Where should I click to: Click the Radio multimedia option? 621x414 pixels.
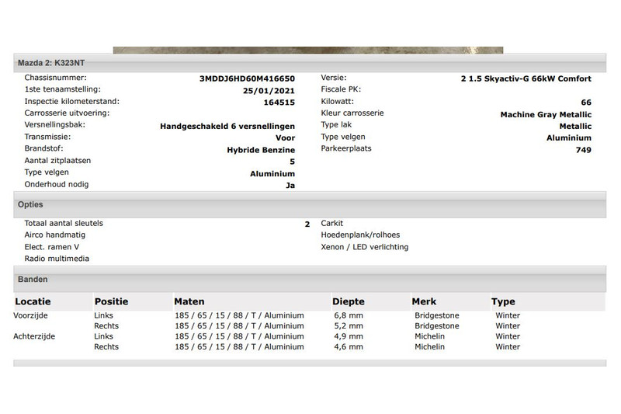click(57, 259)
